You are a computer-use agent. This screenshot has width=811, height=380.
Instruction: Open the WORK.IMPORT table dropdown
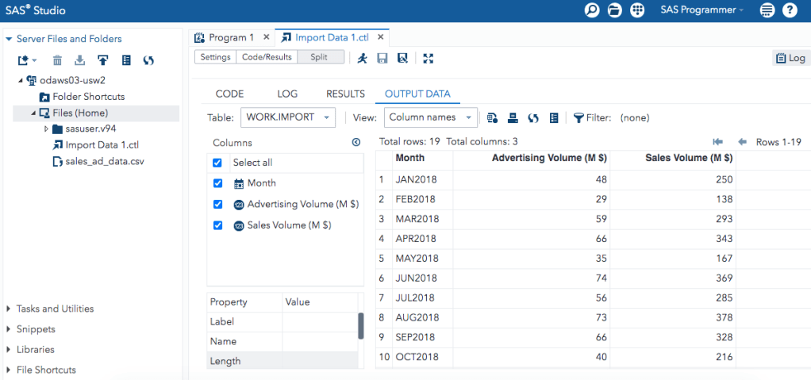click(288, 117)
